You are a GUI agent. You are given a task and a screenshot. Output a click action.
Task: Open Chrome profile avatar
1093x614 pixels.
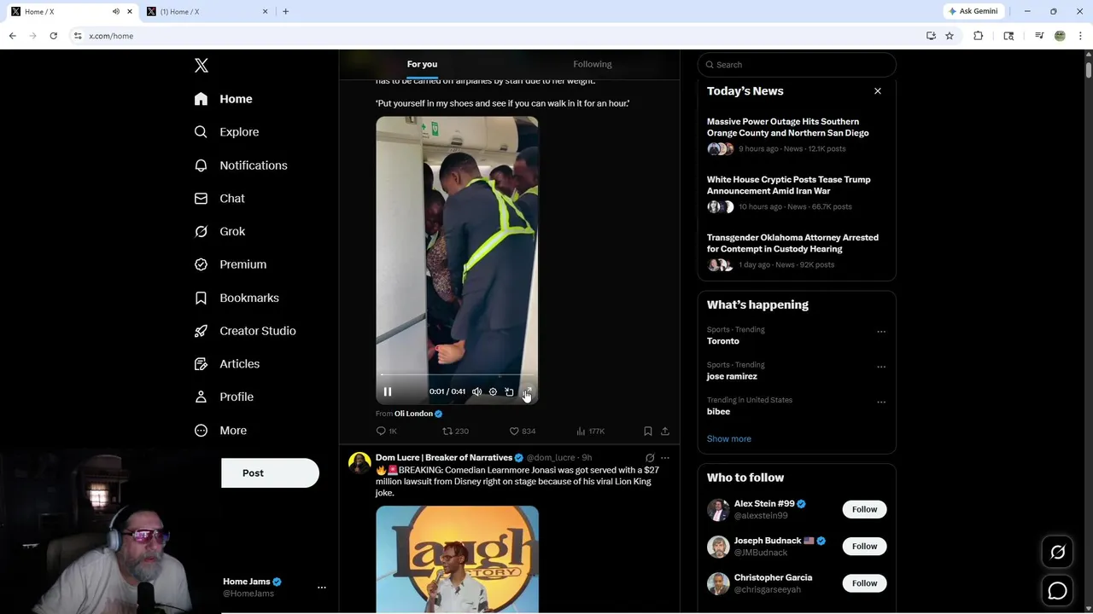click(x=1060, y=36)
